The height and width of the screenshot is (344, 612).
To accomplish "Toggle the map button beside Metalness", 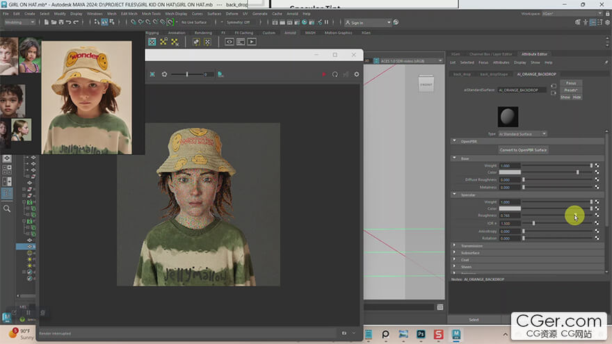I will tap(597, 187).
